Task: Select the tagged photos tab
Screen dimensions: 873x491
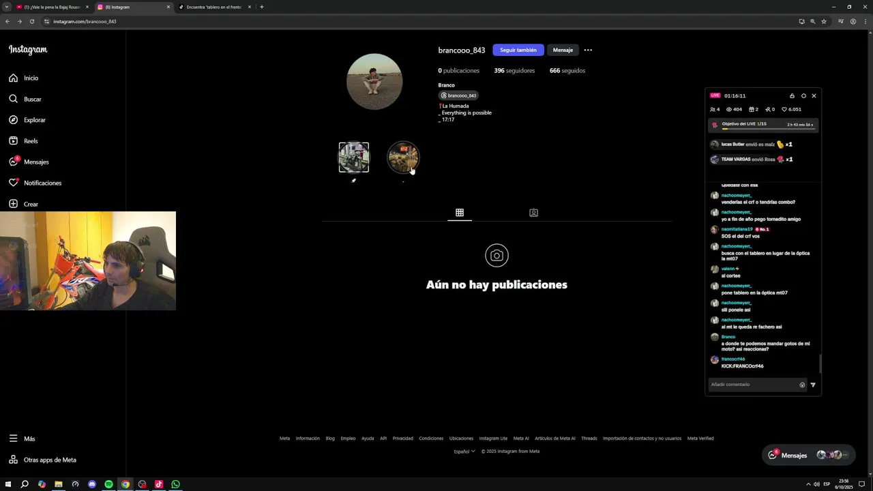Action: coord(533,213)
